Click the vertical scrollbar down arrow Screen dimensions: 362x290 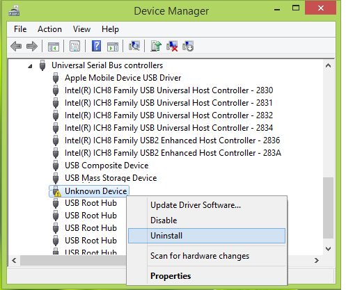(x=328, y=249)
